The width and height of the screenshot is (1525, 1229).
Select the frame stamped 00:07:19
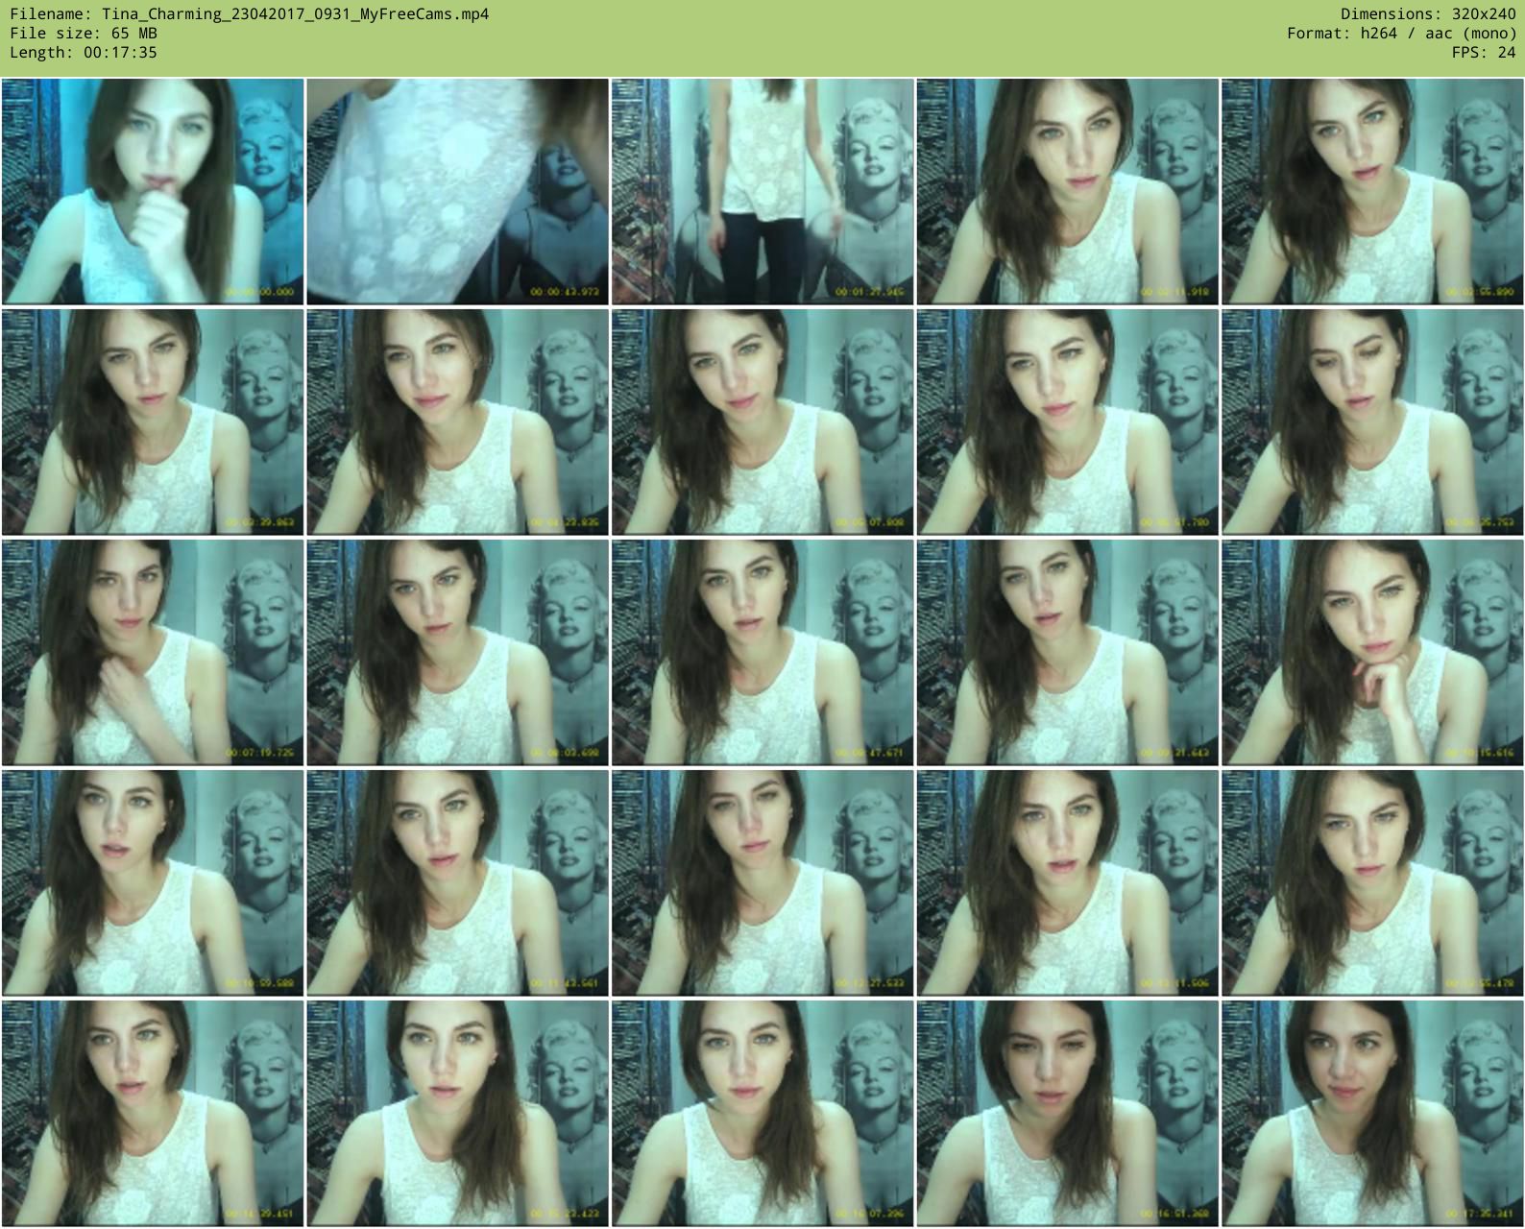tap(153, 652)
